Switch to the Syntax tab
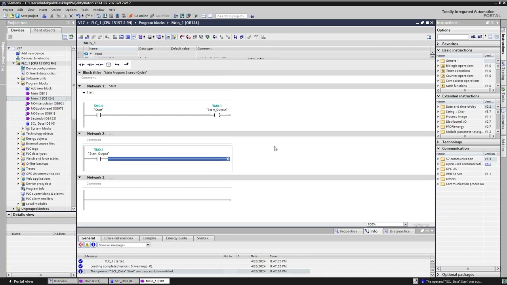The width and height of the screenshot is (507, 285). [202, 238]
